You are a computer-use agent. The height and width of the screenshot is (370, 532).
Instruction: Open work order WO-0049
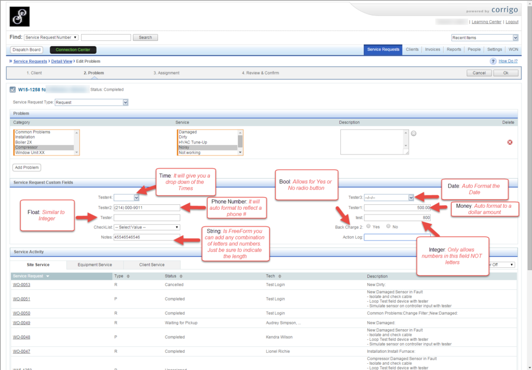click(21, 323)
